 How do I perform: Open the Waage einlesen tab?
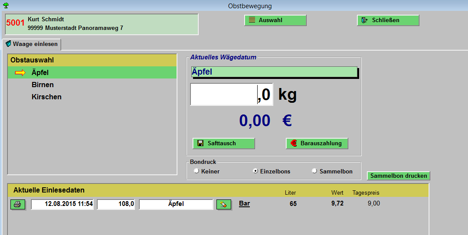pos(32,44)
